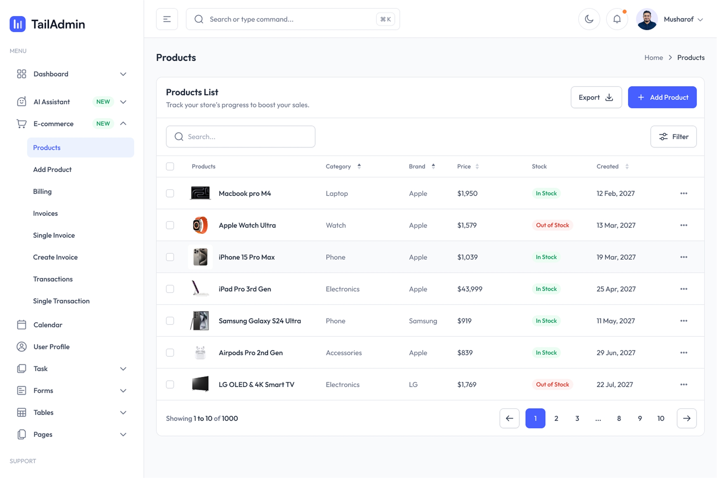
Task: Toggle the sidebar hamburger menu button
Action: (x=167, y=19)
